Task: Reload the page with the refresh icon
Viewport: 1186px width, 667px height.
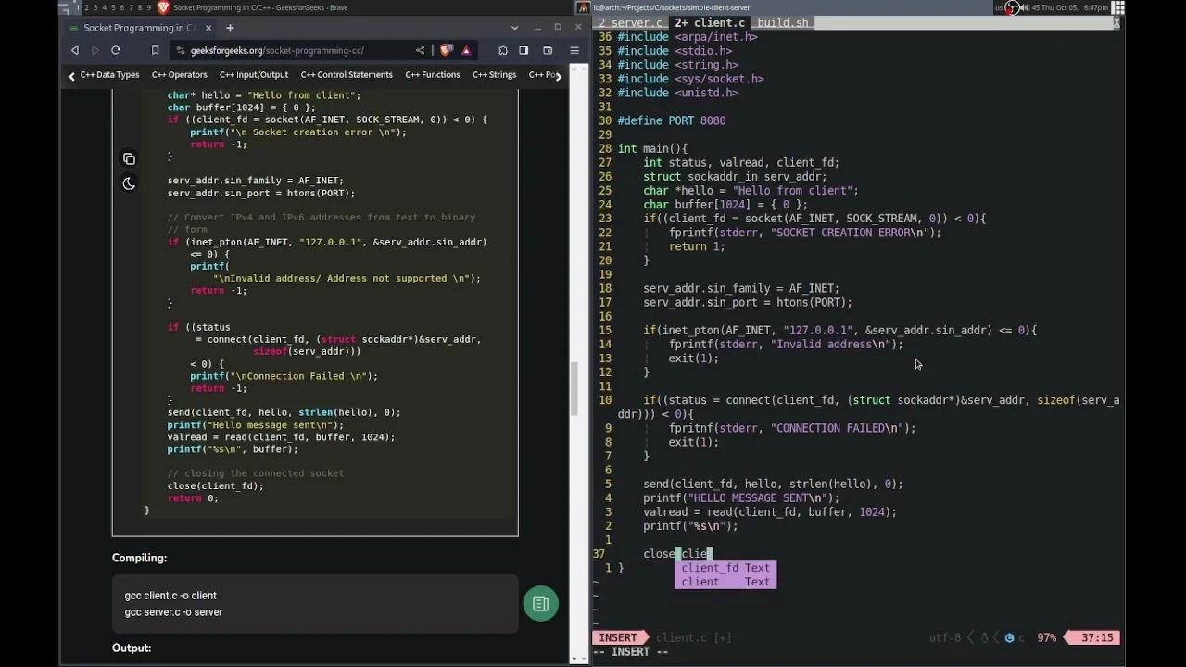Action: tap(115, 50)
